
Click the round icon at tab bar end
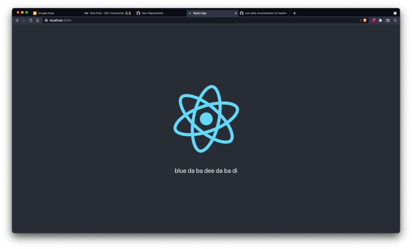point(395,13)
